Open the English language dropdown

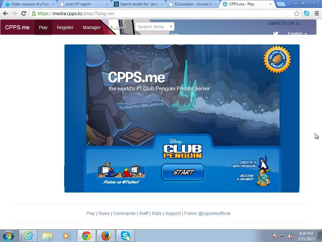click(x=297, y=33)
